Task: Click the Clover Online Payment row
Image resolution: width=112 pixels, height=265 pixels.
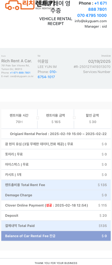Action: (x=56, y=205)
